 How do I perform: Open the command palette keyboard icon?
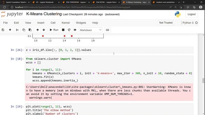[x=108, y=30]
